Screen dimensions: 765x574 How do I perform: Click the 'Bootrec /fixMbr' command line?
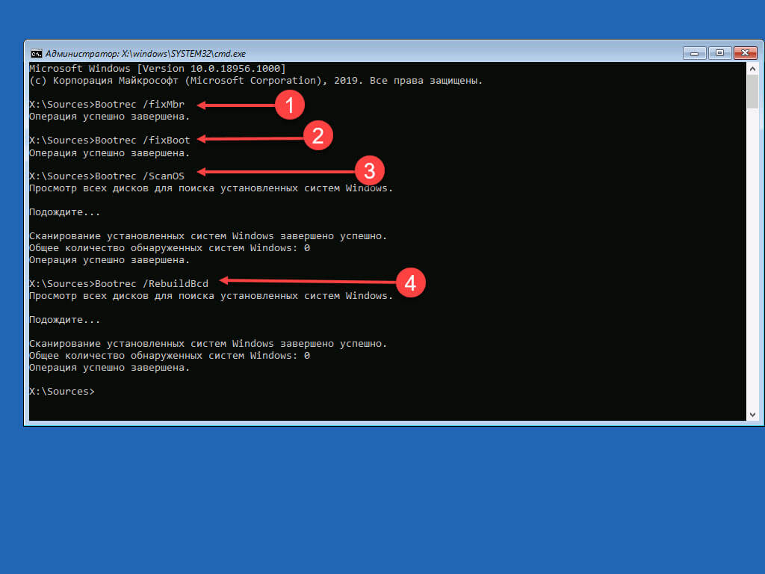click(x=107, y=105)
